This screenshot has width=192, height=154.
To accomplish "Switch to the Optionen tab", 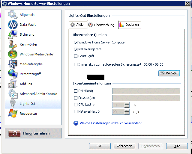I will [x=130, y=25].
